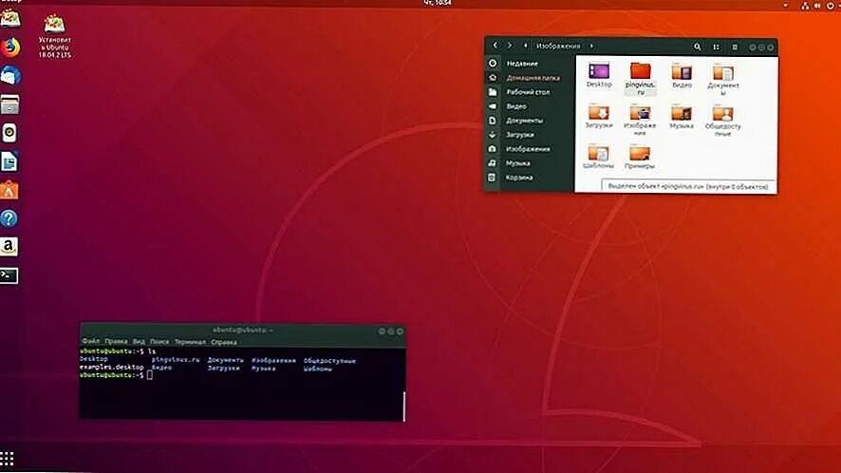Toggle icon/list view in file manager
The width and height of the screenshot is (841, 473).
pyautogui.click(x=716, y=47)
